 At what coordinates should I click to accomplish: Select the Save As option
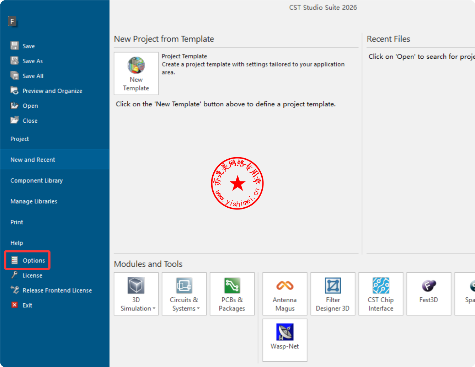32,61
